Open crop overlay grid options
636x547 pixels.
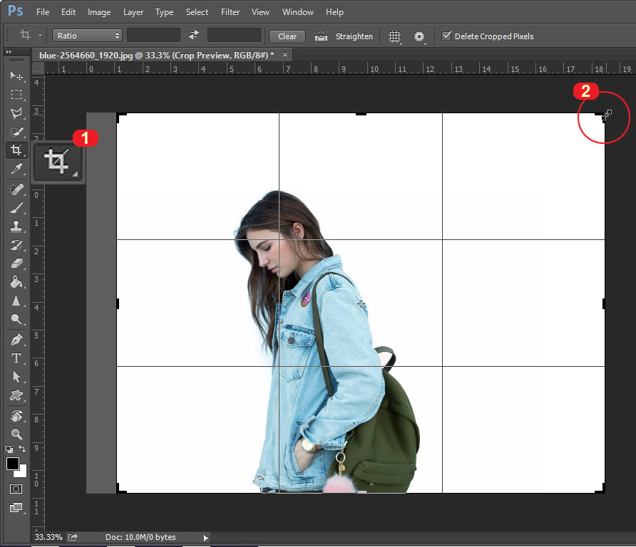pos(394,36)
